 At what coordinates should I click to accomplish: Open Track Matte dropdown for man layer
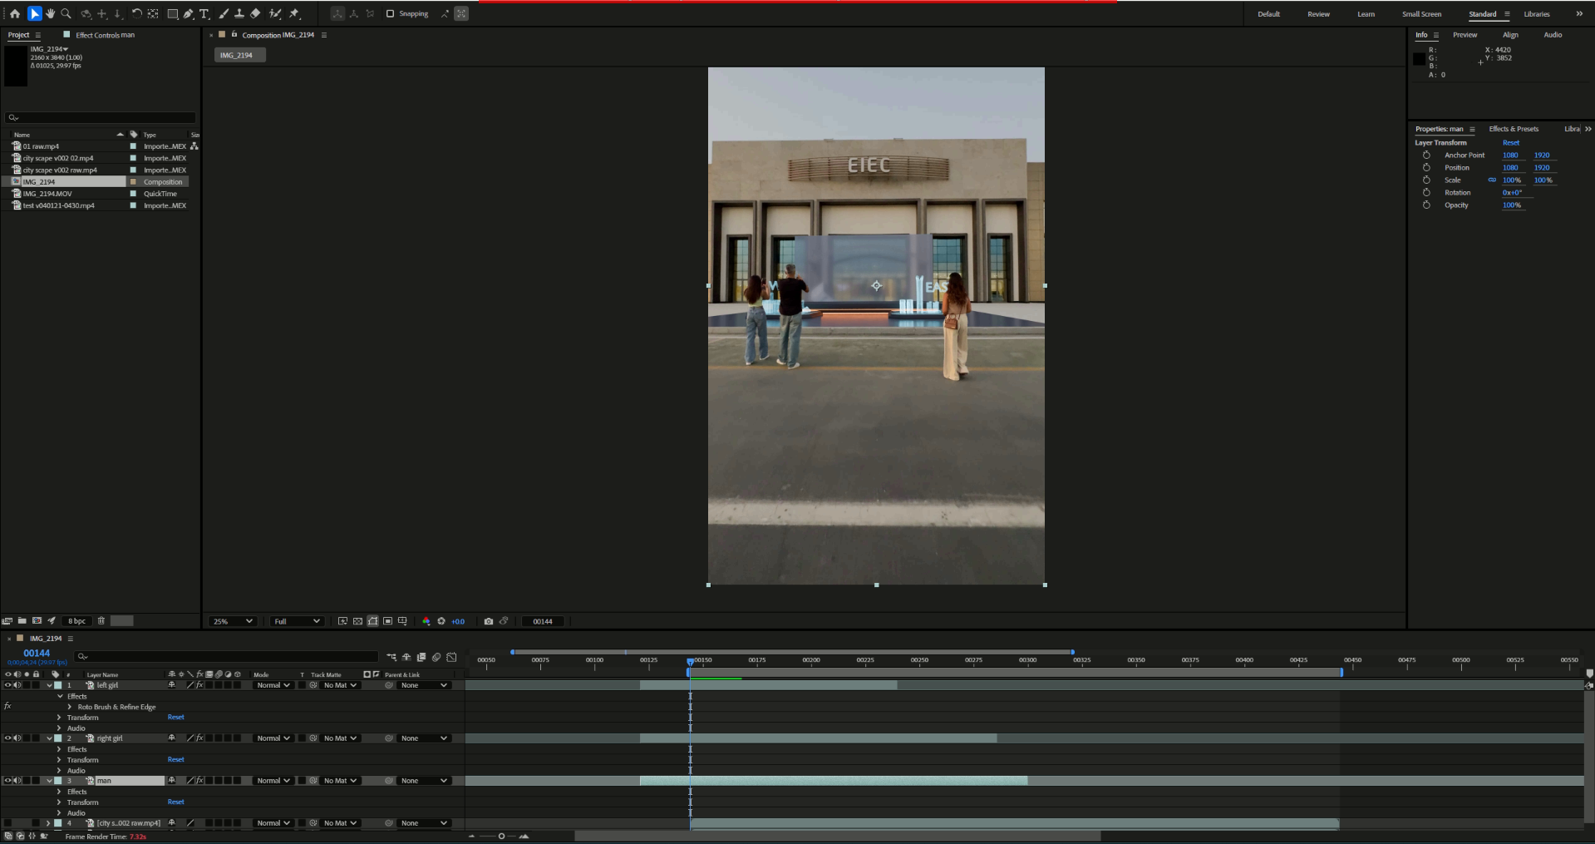[x=340, y=781]
